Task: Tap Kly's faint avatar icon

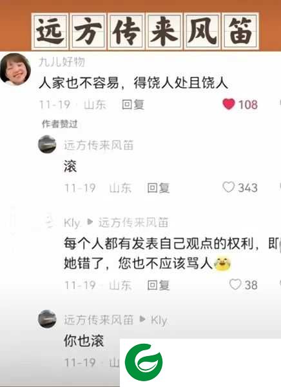Action: (x=50, y=221)
